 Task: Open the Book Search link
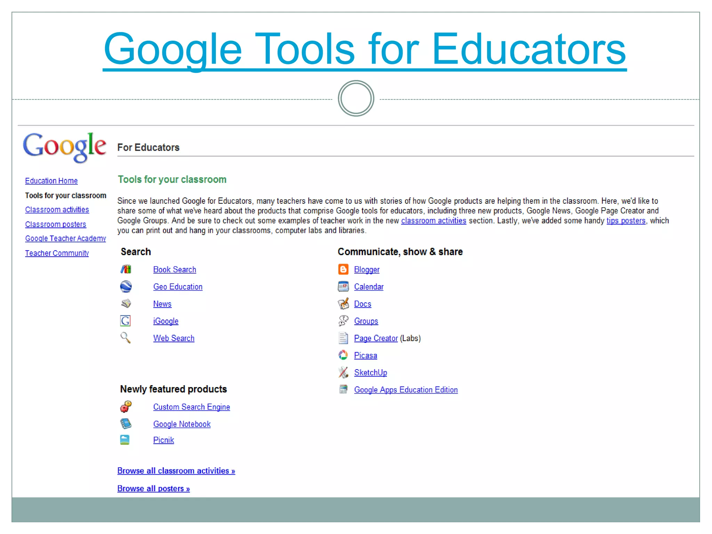[x=175, y=269]
